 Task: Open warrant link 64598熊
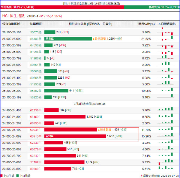pos(36,45)
